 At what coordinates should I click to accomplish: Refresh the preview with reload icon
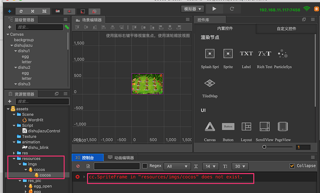[232, 9]
